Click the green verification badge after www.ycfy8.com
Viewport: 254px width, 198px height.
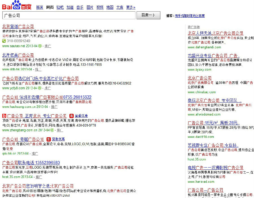(x=40, y=88)
